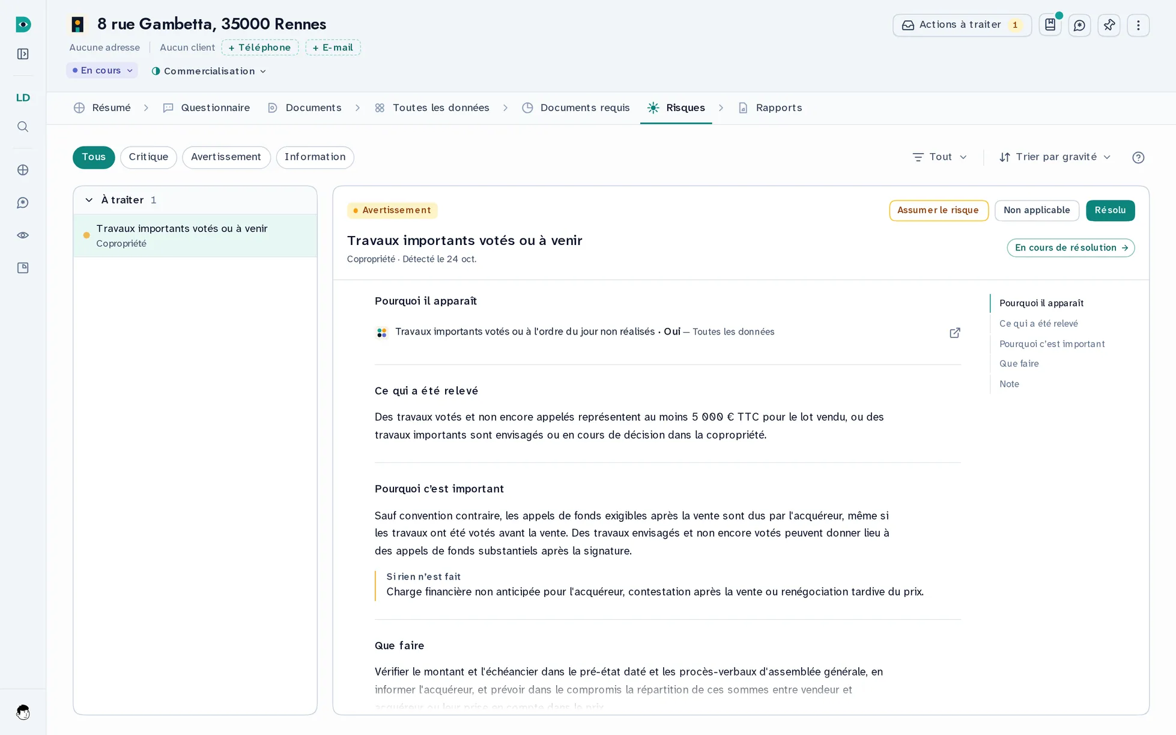Open the three-dot more options menu
The width and height of the screenshot is (1176, 735).
point(1138,25)
